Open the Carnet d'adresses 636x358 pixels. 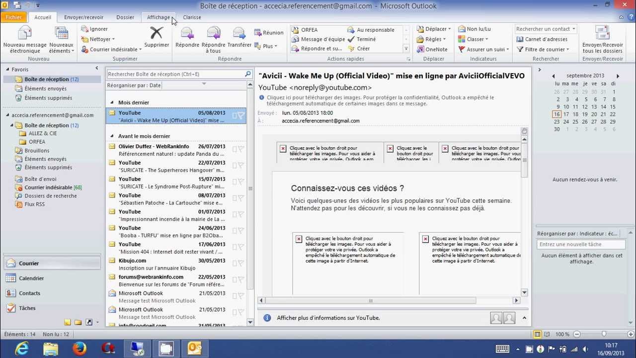(x=542, y=39)
